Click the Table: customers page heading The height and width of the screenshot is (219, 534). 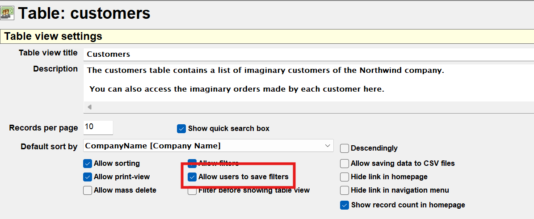point(84,13)
